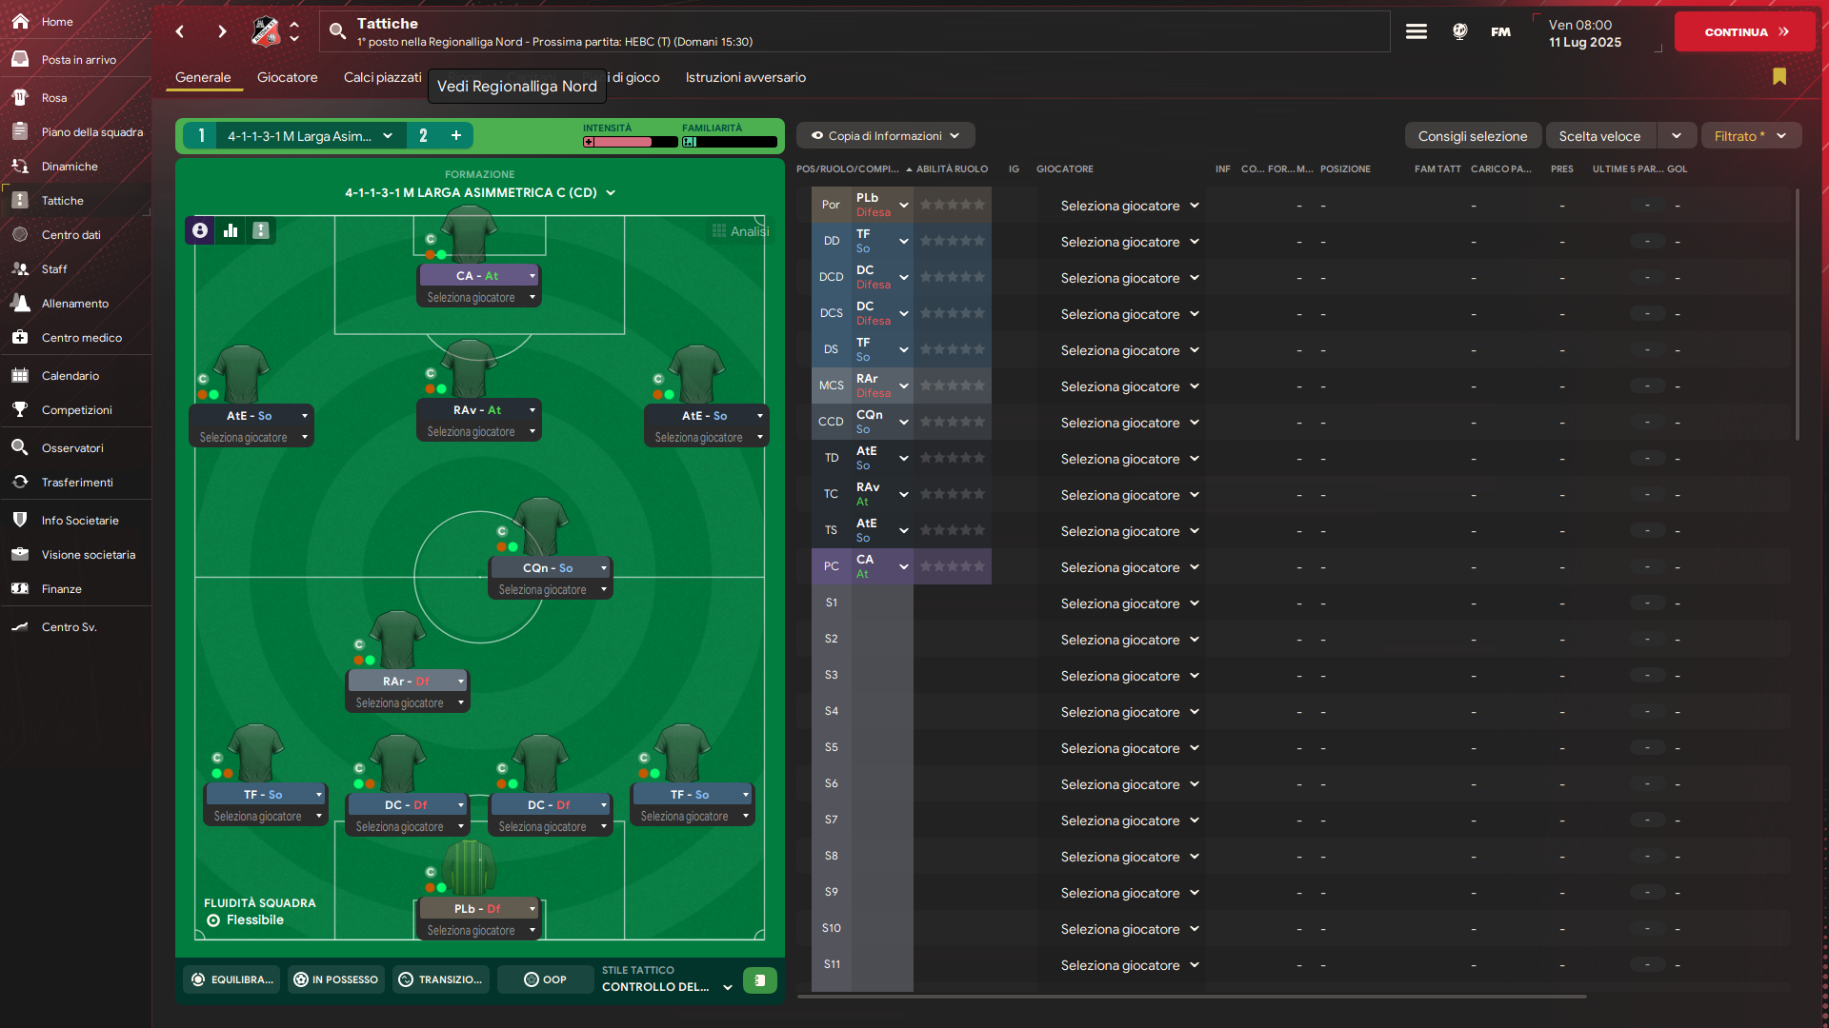The height and width of the screenshot is (1028, 1829).
Task: Open OOP out-of-possession instructions
Action: (545, 979)
